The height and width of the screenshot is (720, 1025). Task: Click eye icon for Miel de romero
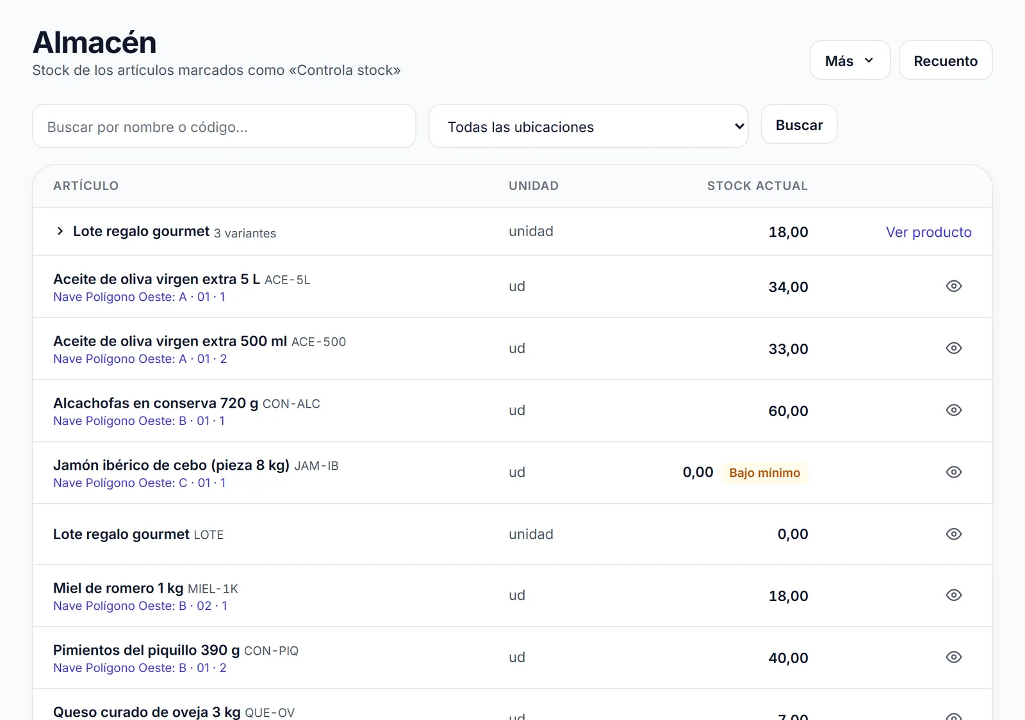pyautogui.click(x=953, y=595)
